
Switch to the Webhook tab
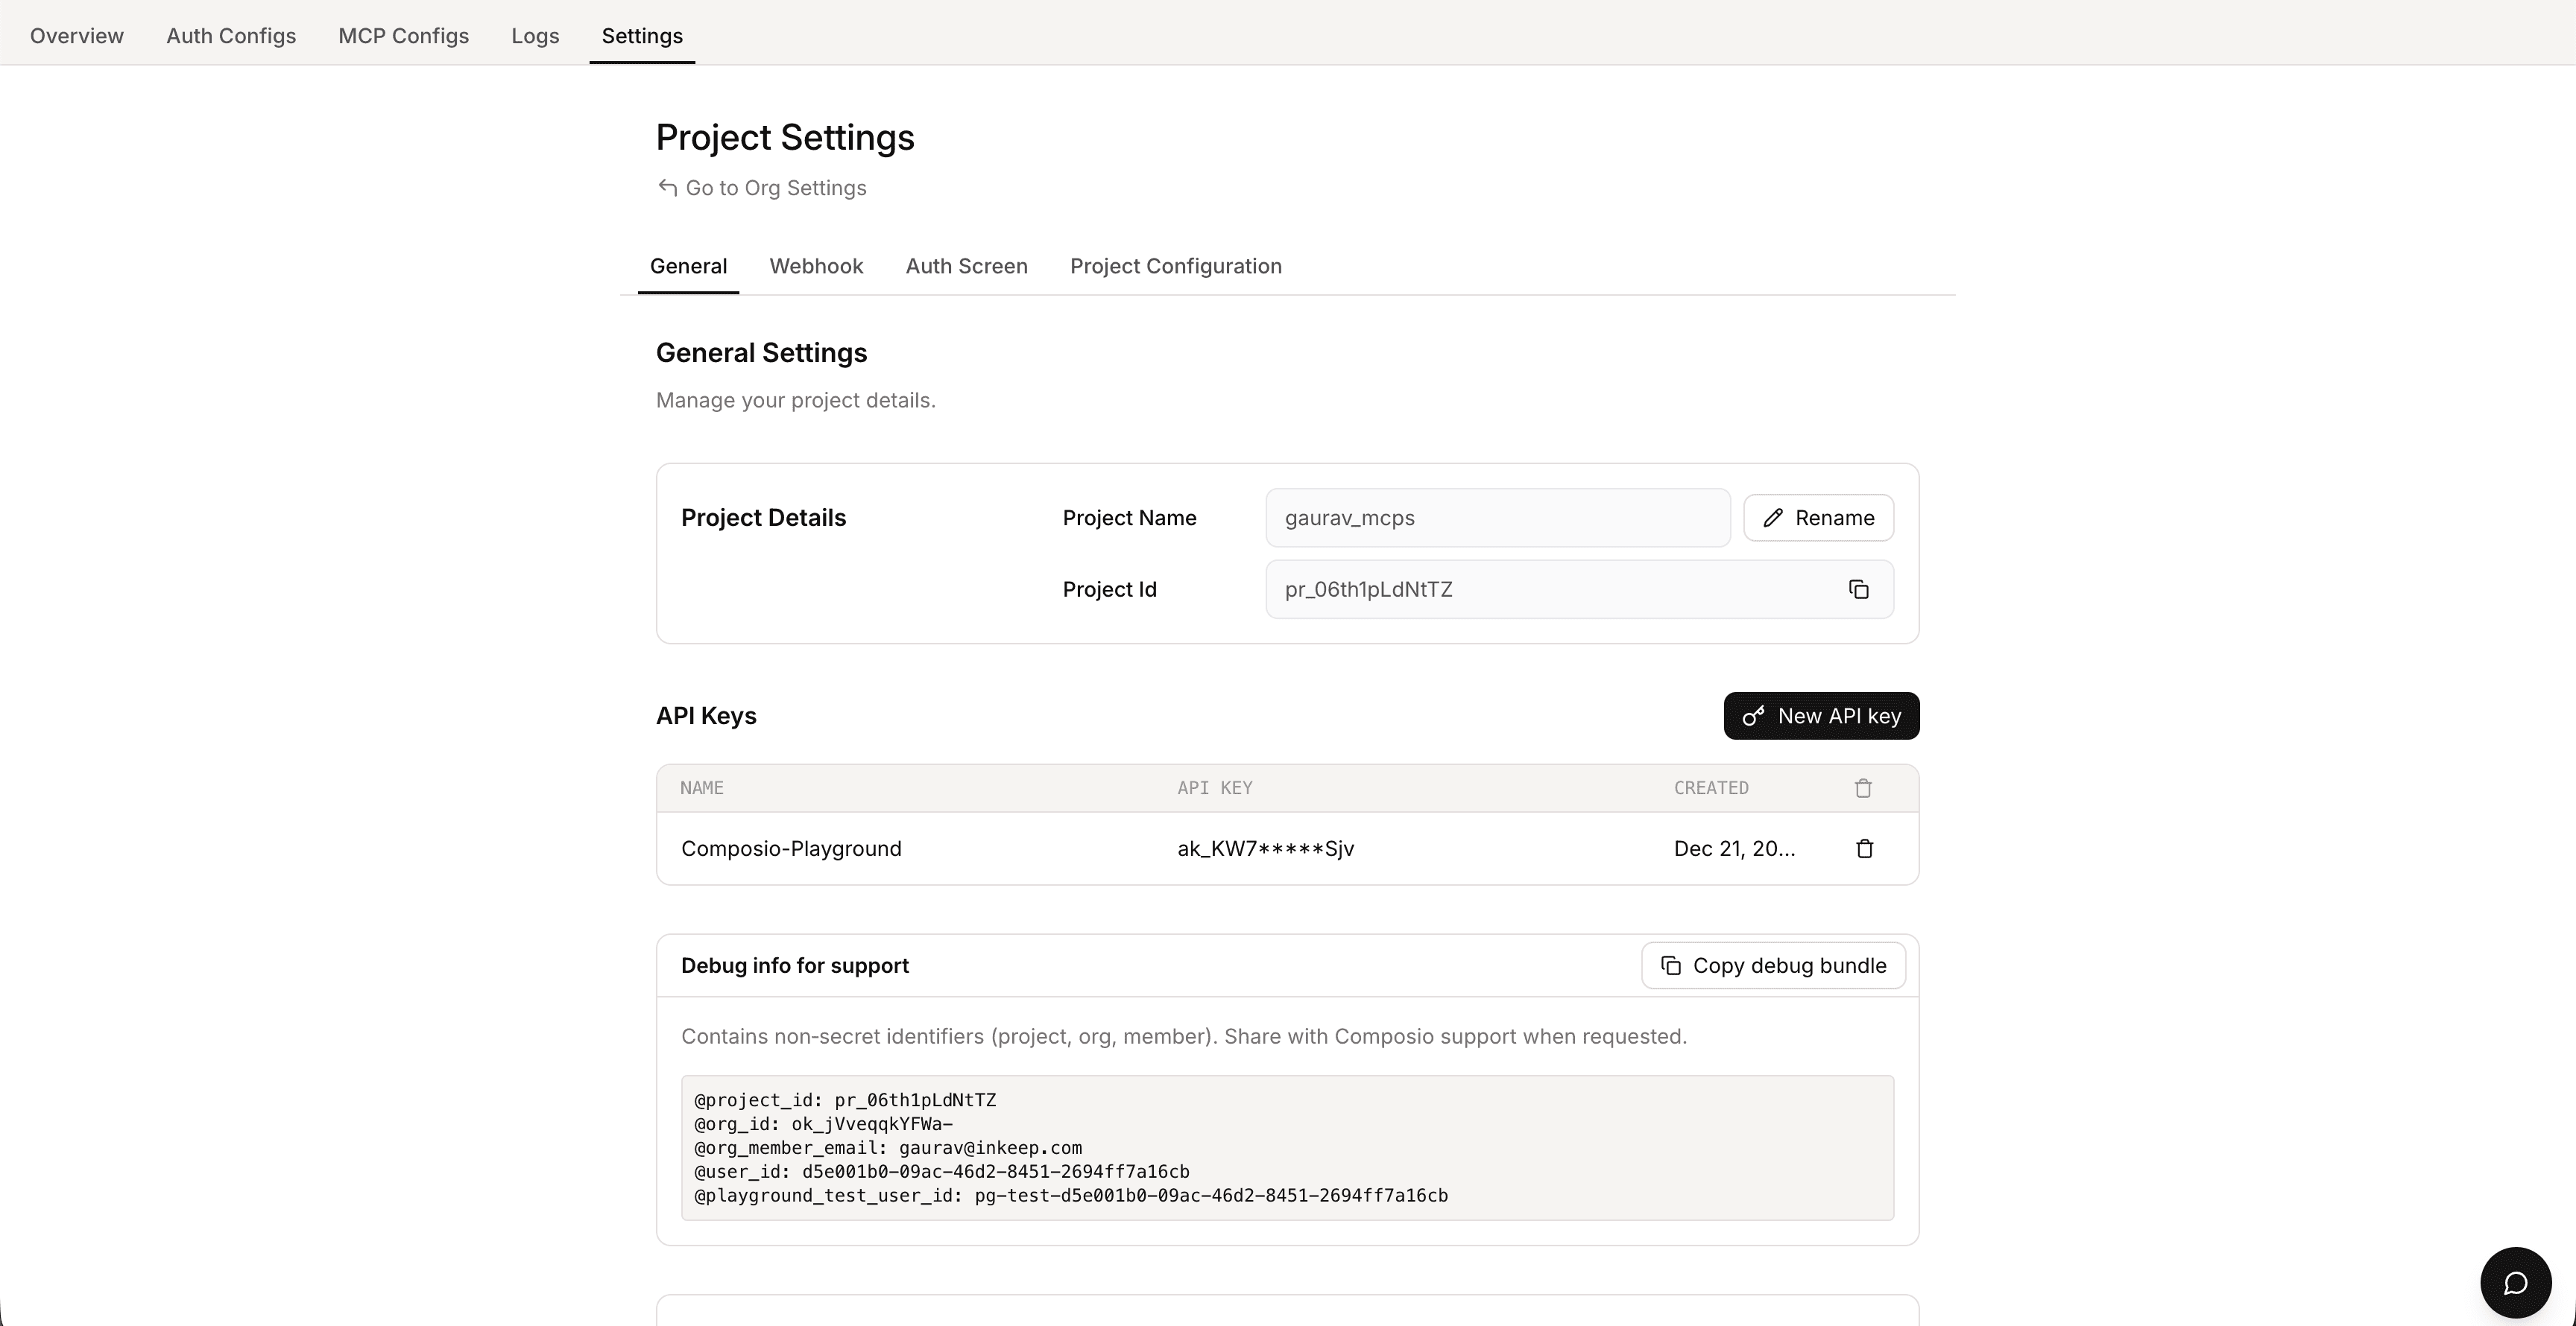[x=816, y=266]
